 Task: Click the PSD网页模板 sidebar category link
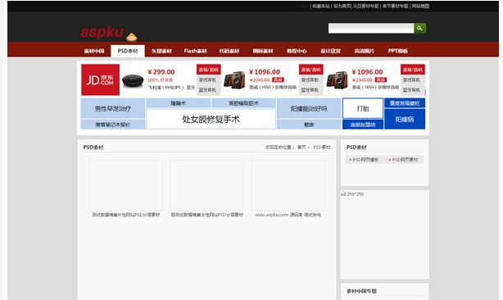click(x=365, y=160)
